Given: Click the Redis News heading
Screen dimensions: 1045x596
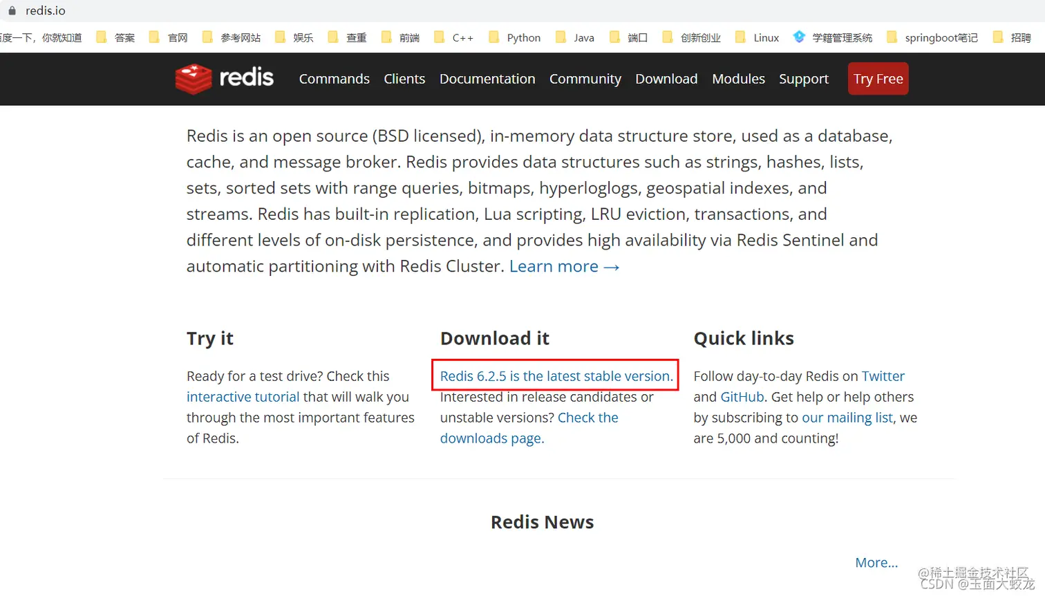Looking at the screenshot, I should click(543, 522).
